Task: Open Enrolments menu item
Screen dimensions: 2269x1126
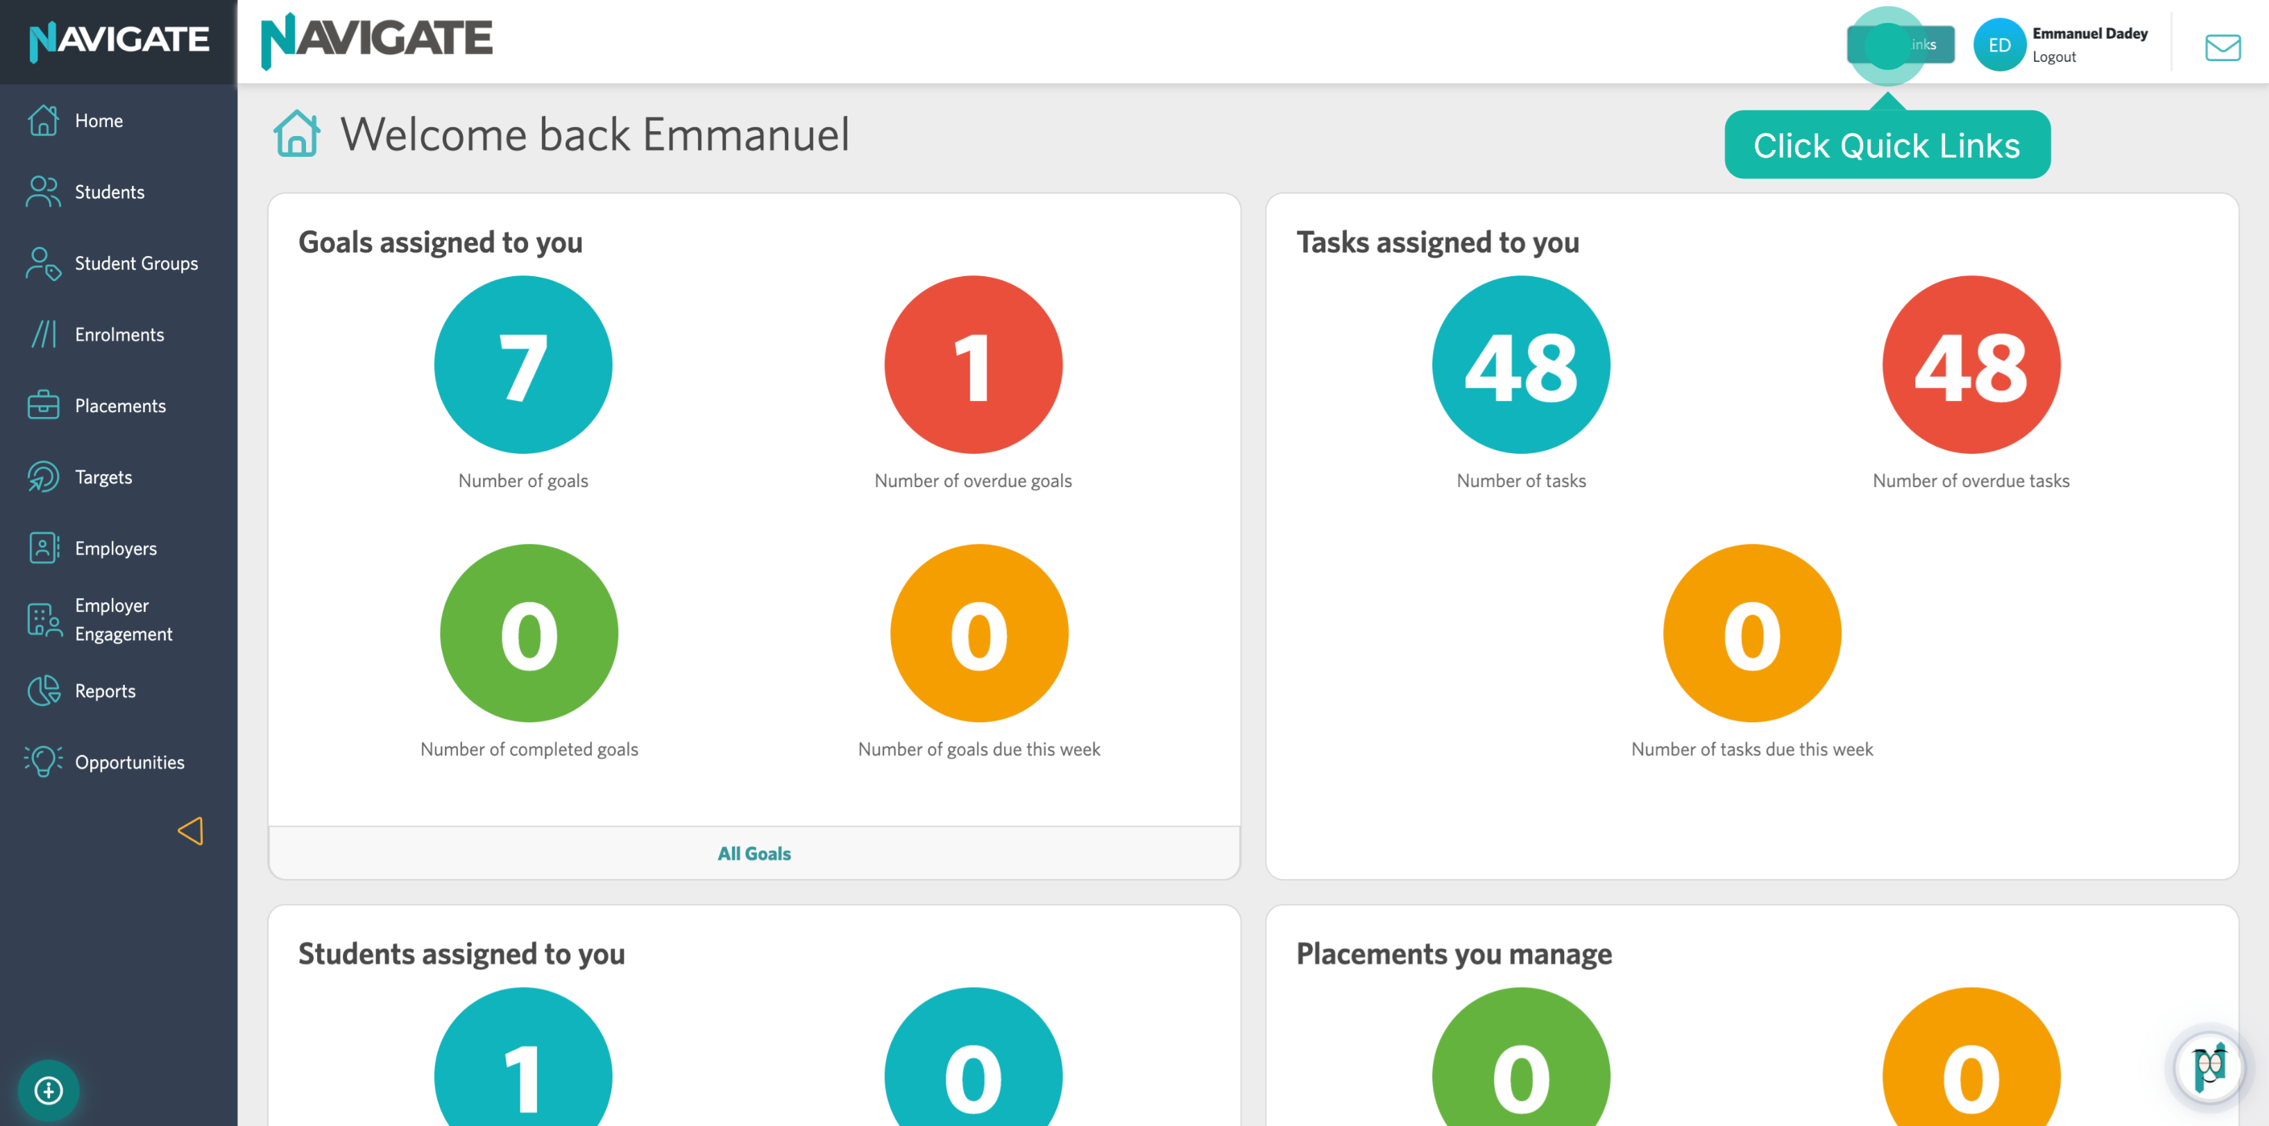Action: [119, 334]
